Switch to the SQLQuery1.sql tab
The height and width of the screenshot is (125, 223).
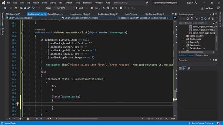coord(13,14)
